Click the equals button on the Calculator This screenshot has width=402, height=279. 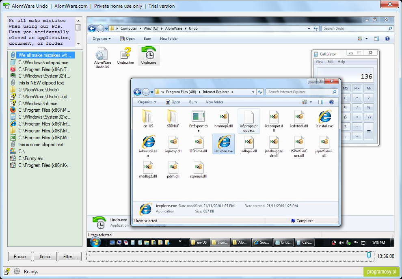click(369, 131)
